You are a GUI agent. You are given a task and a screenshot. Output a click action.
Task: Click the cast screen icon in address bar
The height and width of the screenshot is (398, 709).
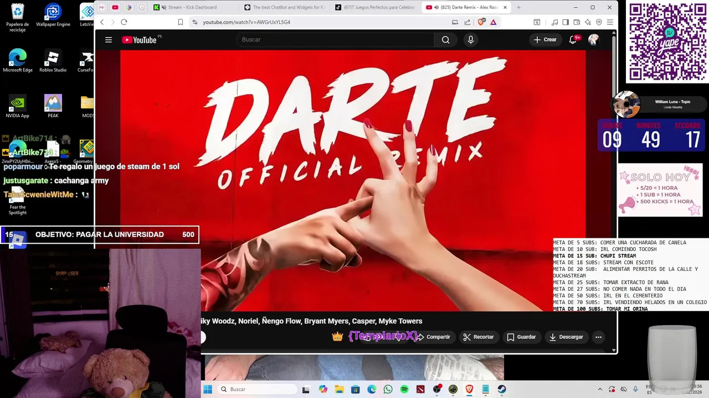(x=455, y=22)
